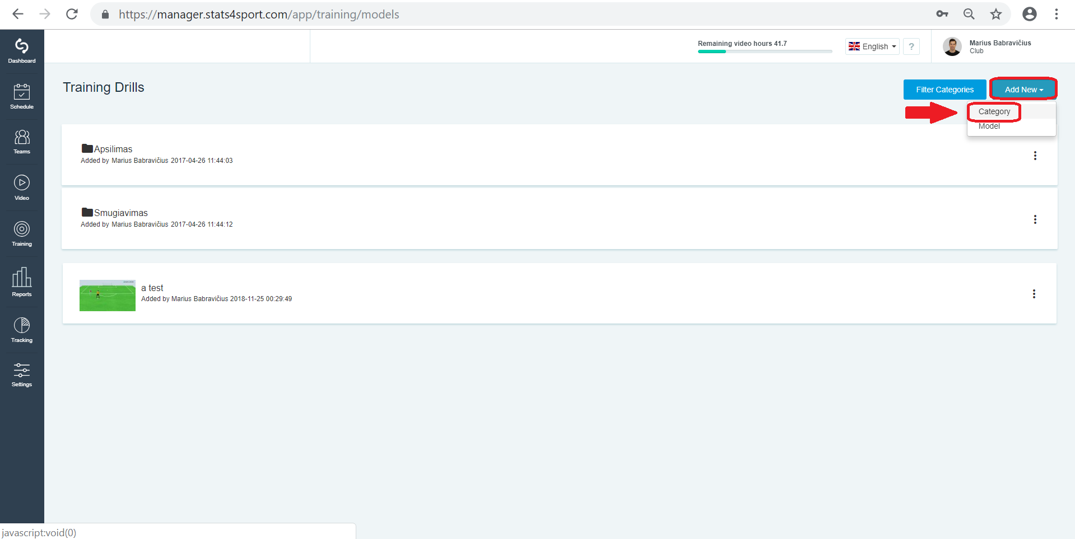Open the Tracking sidebar item
This screenshot has width=1075, height=539.
click(22, 330)
